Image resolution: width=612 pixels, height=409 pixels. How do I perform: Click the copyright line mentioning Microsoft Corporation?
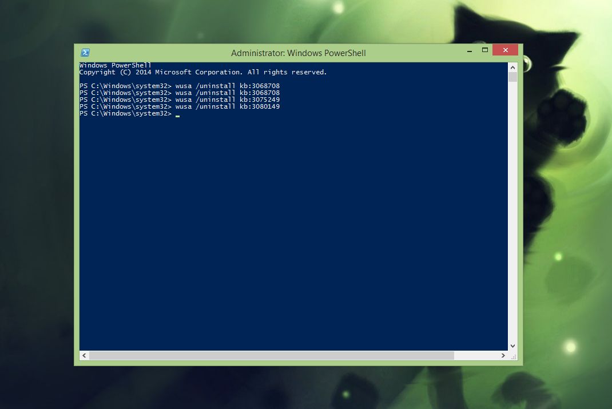click(203, 72)
